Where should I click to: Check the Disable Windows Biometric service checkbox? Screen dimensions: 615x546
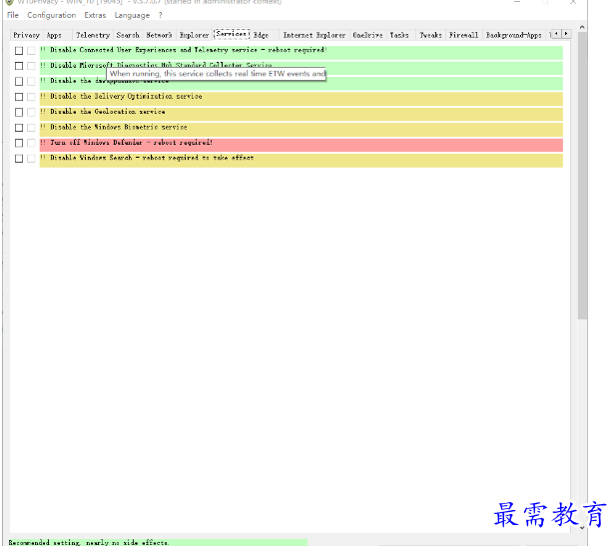point(19,128)
